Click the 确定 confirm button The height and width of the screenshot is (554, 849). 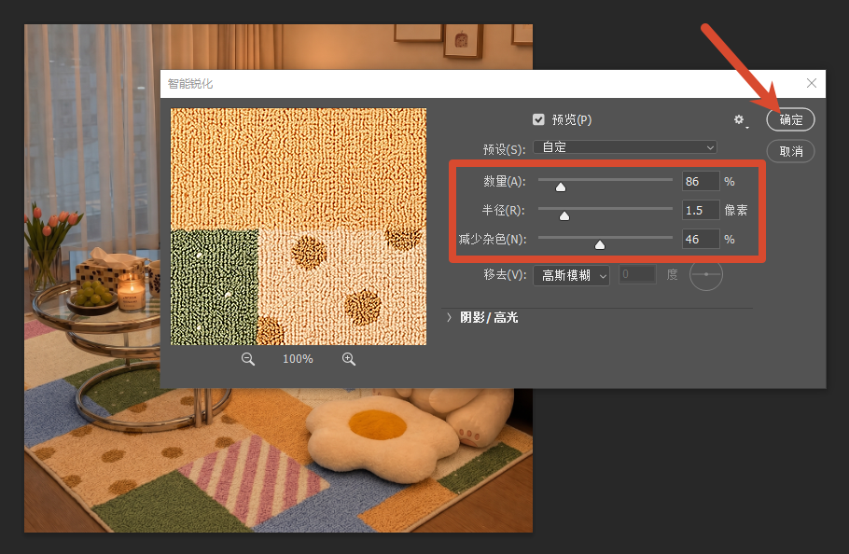790,119
